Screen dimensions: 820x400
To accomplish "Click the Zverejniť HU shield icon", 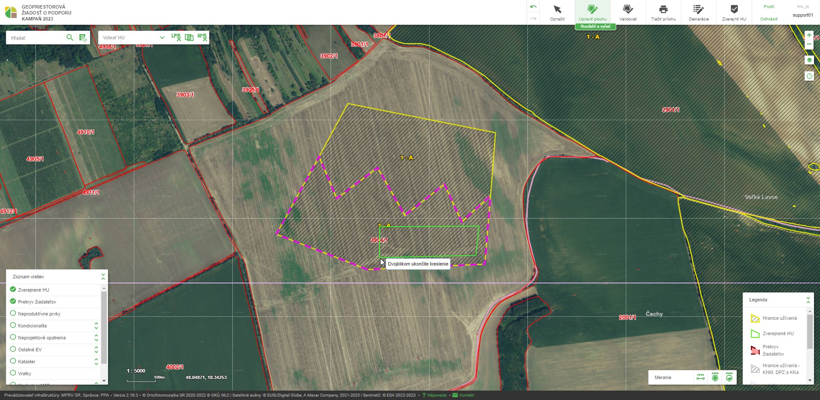I will click(x=734, y=9).
